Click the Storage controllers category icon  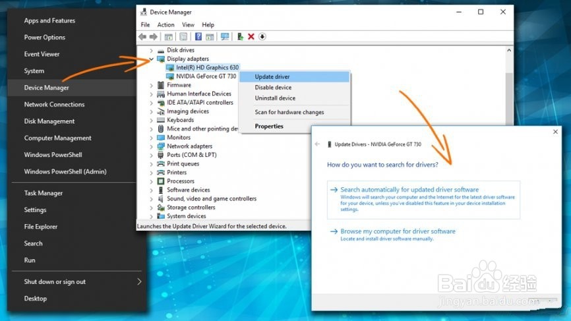pyautogui.click(x=161, y=208)
